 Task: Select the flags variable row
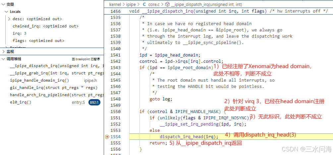[52, 40]
